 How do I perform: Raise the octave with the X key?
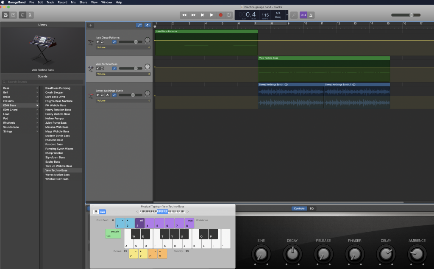143,254
